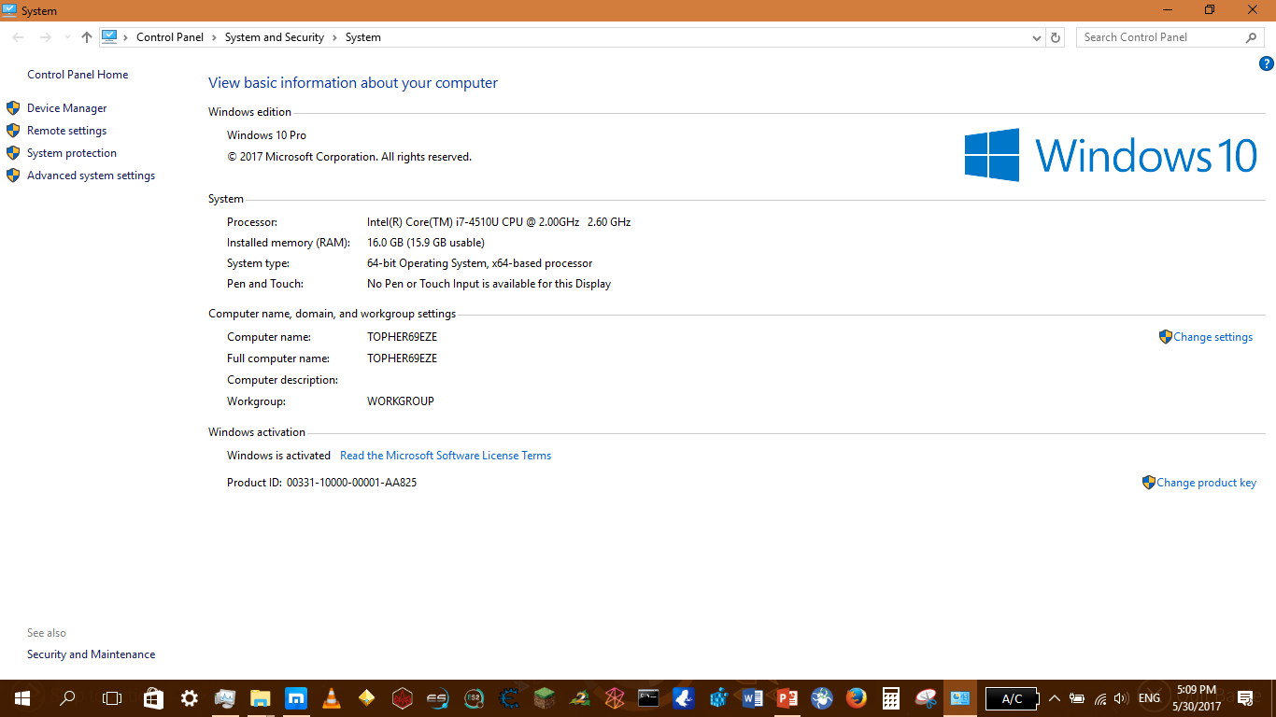Open the pink wireframe app icon

[x=614, y=698]
